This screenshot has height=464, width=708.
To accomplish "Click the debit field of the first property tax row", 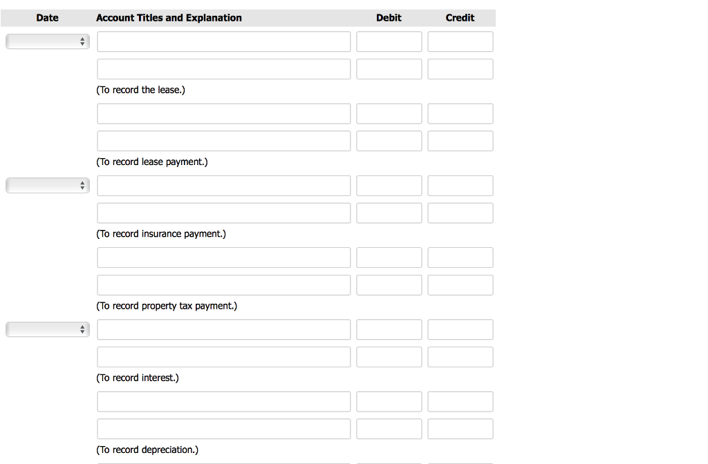I will pos(389,257).
